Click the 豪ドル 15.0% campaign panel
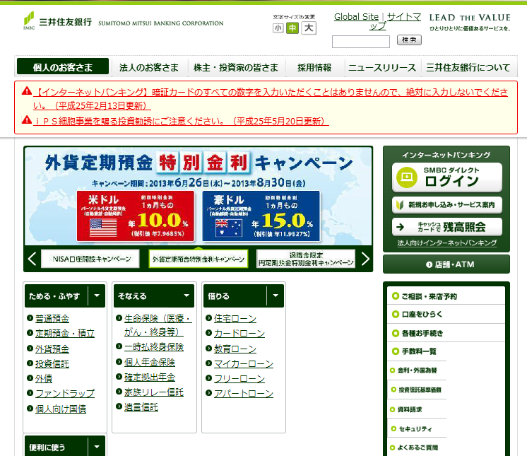The width and height of the screenshot is (527, 456). coord(261,216)
